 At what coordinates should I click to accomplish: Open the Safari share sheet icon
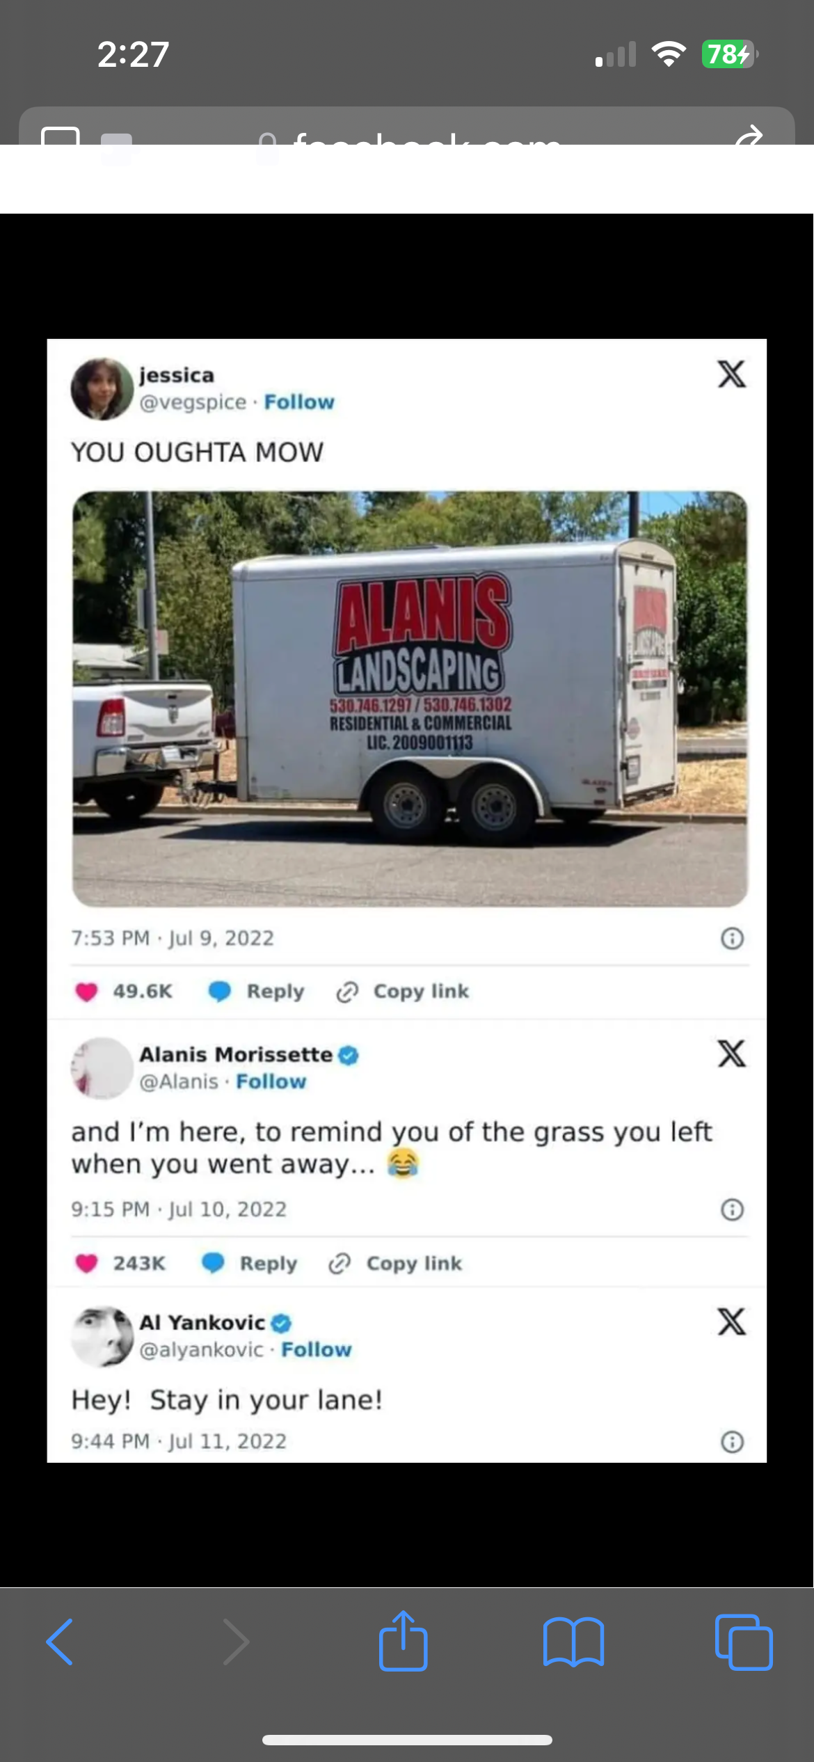click(x=403, y=1640)
